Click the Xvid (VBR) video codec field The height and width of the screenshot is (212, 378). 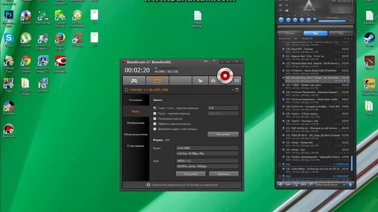207,148
